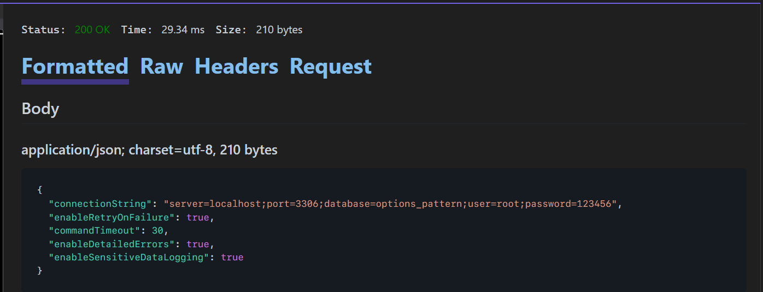
Task: Click the 200 OK status value
Action: [x=92, y=30]
